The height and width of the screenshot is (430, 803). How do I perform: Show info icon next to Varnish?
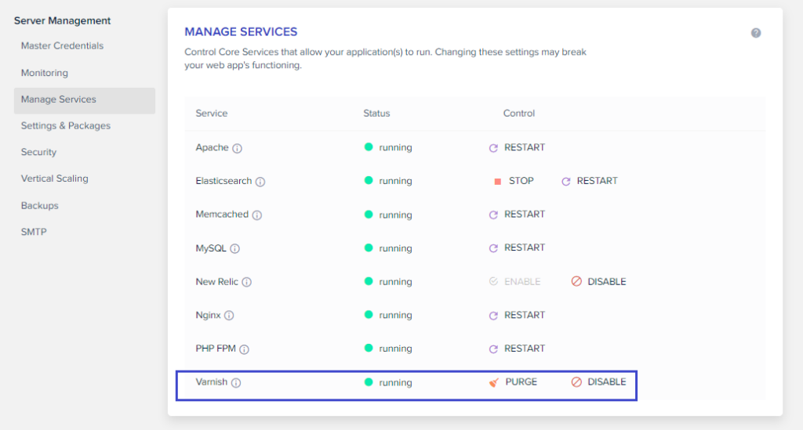[x=235, y=382]
